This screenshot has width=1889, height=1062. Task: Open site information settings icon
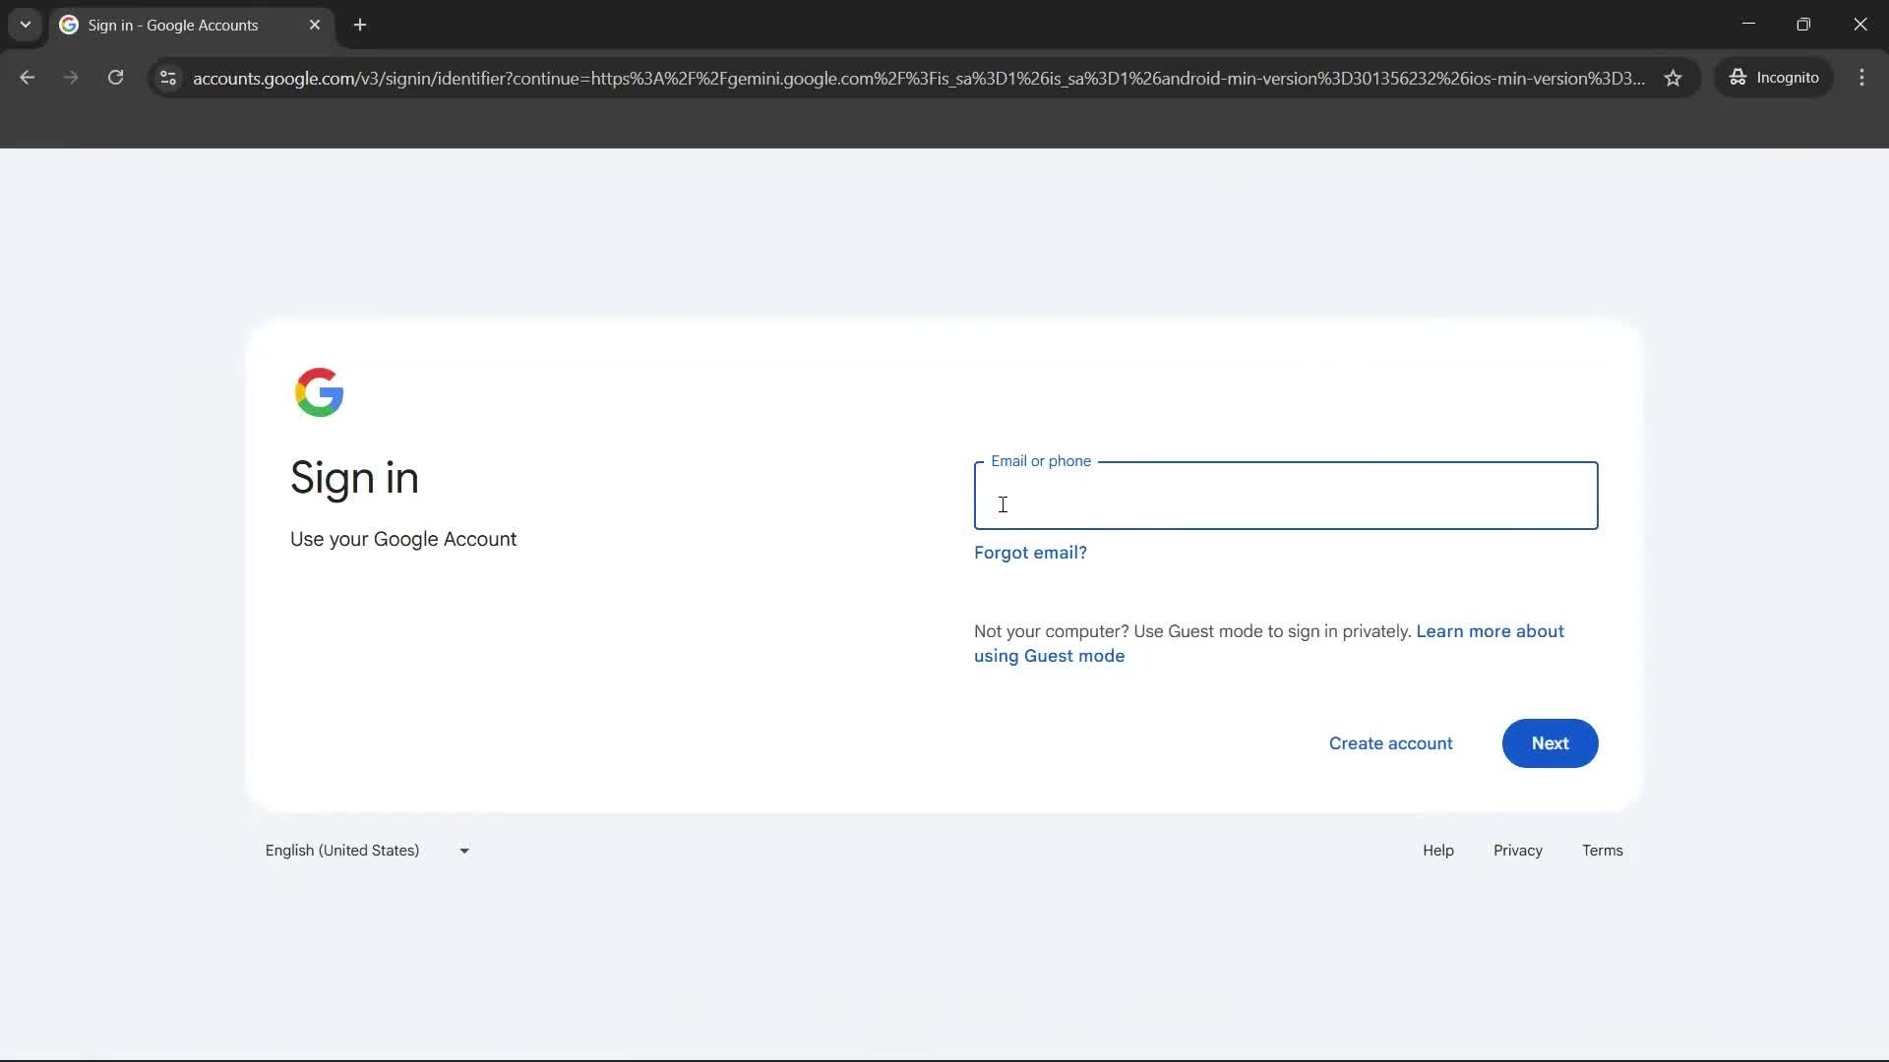coord(167,79)
